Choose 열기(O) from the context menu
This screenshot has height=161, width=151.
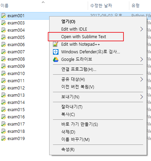[68, 21]
